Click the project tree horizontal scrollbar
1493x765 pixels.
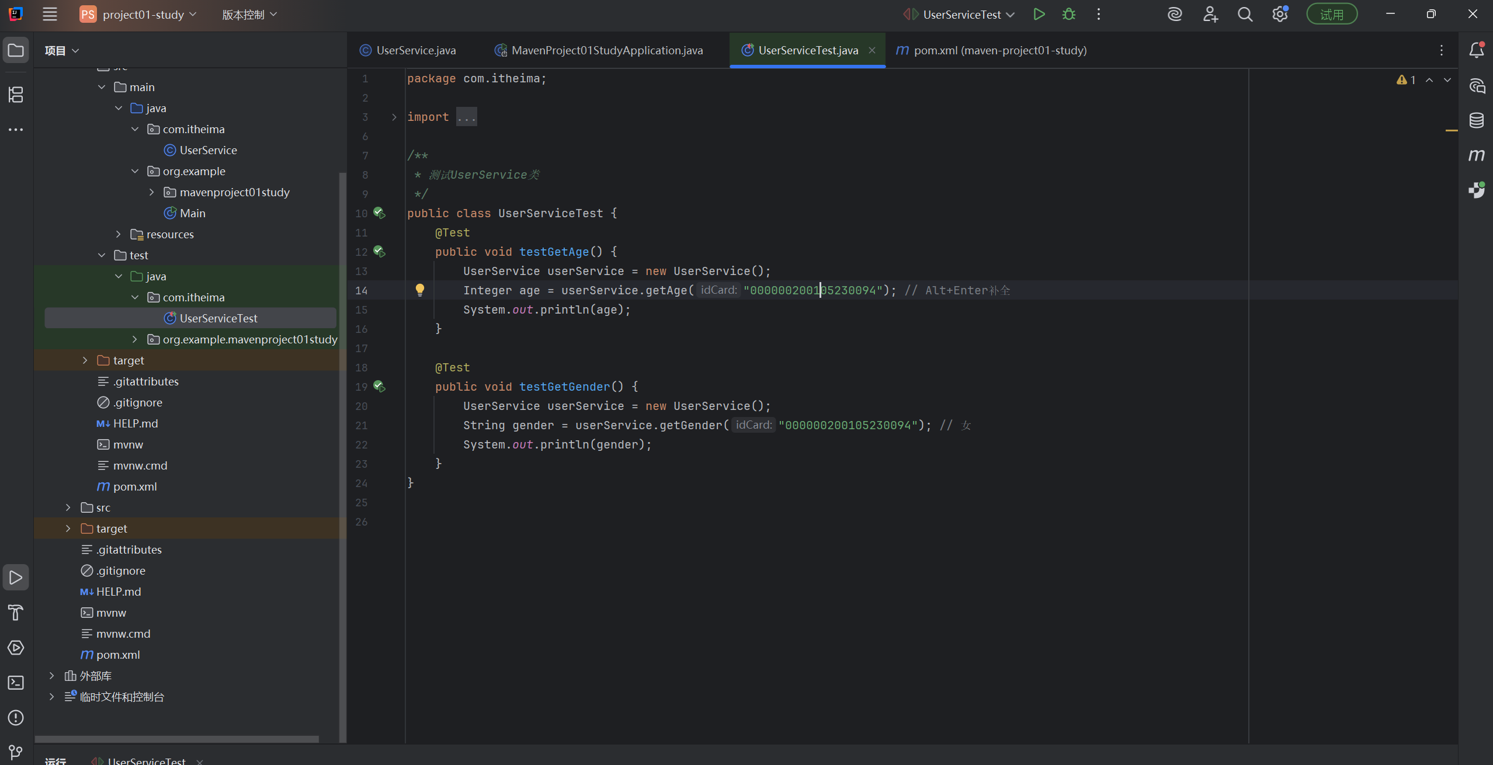point(176,739)
